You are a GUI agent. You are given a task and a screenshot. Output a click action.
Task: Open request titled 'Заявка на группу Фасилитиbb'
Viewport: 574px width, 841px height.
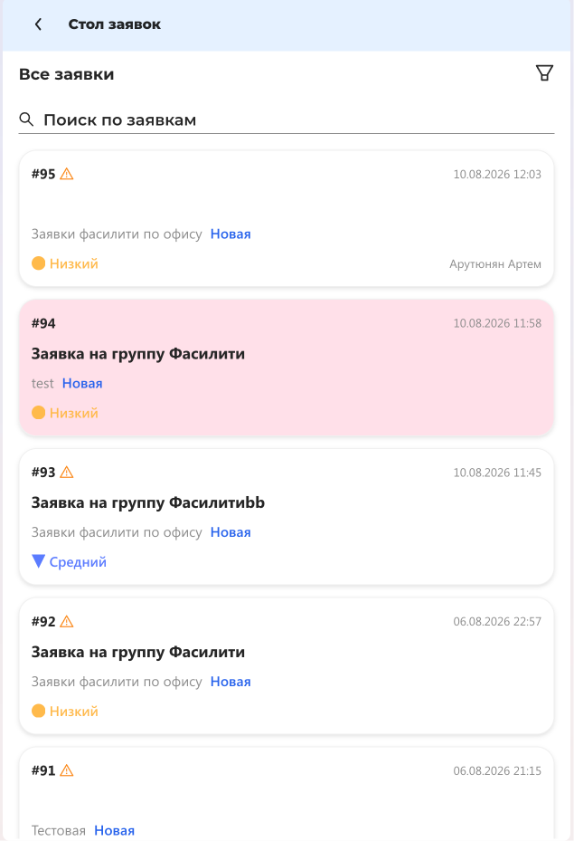coord(147,502)
